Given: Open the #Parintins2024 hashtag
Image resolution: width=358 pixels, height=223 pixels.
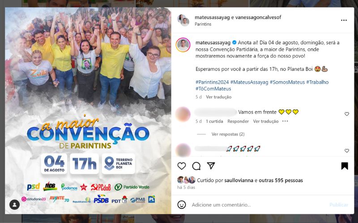Looking at the screenshot, I should pyautogui.click(x=212, y=82).
